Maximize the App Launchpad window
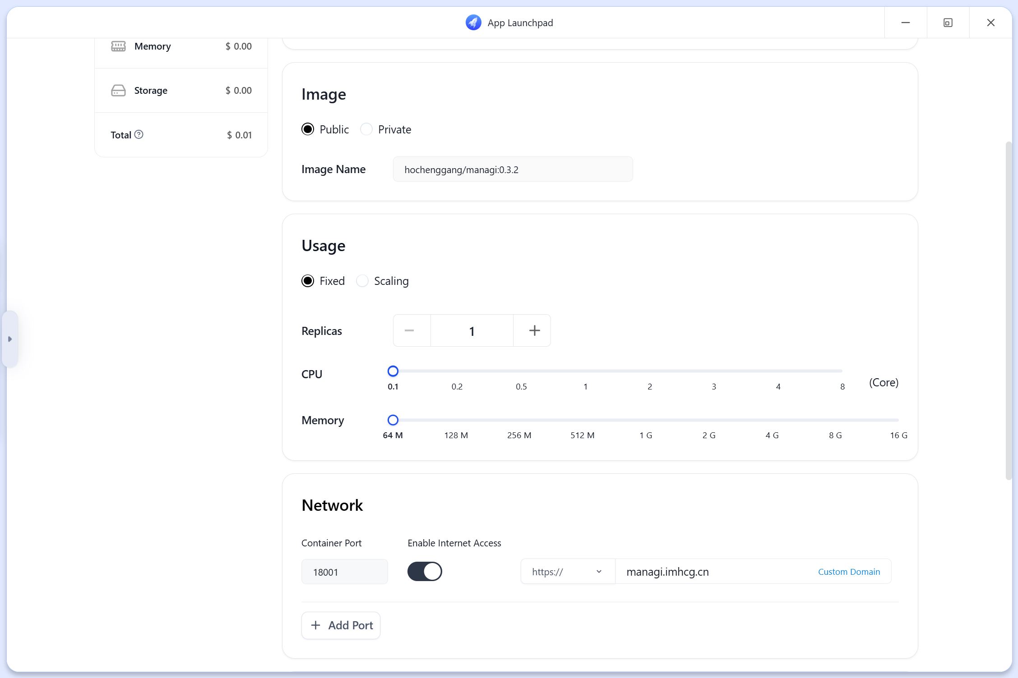This screenshot has width=1018, height=678. [948, 23]
